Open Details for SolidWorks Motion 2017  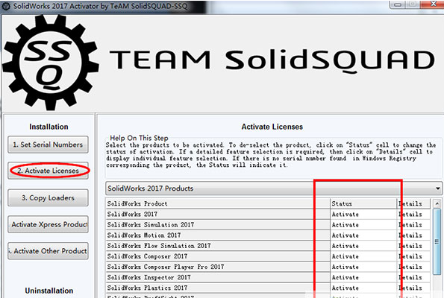tap(413, 235)
